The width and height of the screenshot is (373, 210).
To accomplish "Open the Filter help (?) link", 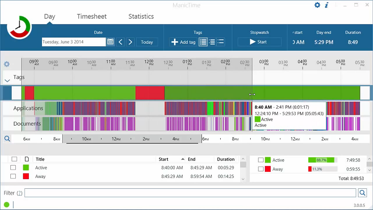I will 20,193.
